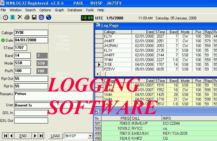
Task: Go to first record button
Action: pos(5,136)
